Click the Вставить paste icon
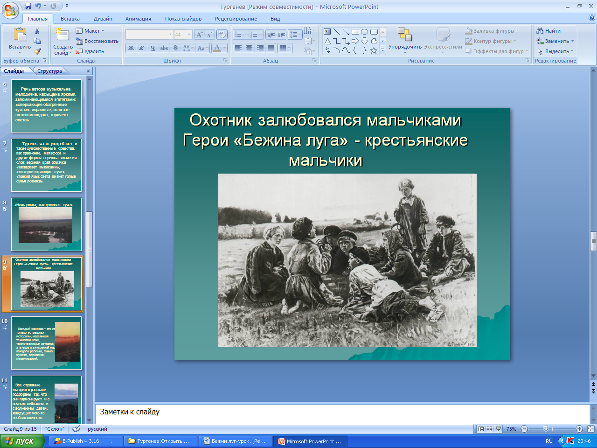Screen dimensions: 597x448 click(20, 35)
